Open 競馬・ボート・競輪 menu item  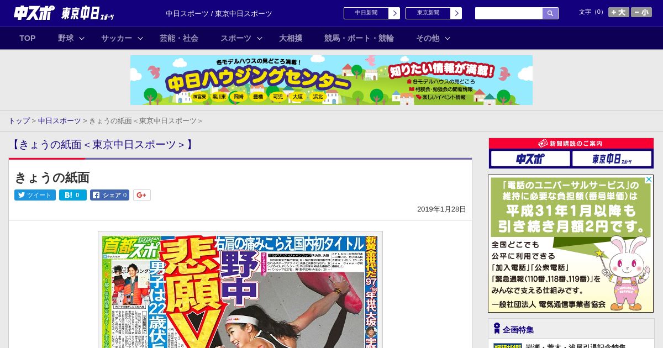click(359, 38)
